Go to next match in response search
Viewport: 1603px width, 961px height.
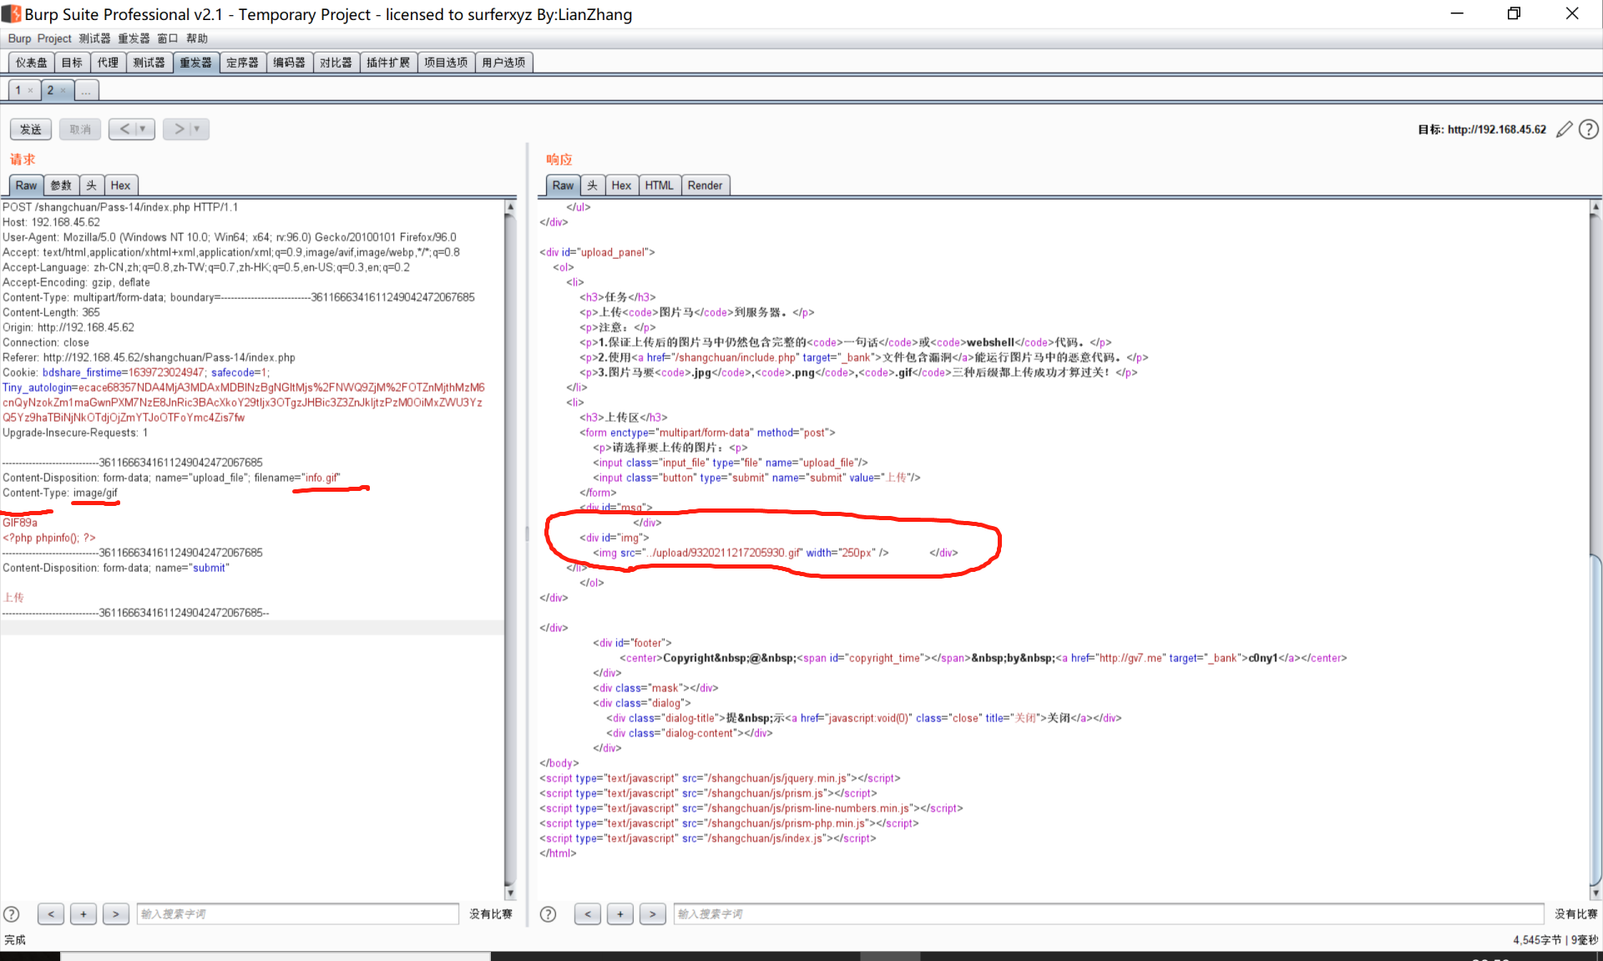652,914
